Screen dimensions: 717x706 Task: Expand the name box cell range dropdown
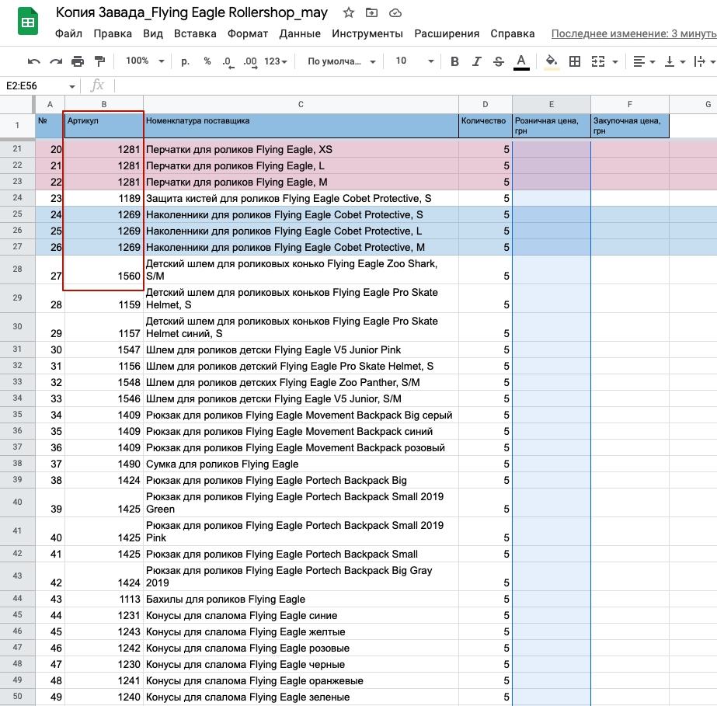tap(72, 86)
